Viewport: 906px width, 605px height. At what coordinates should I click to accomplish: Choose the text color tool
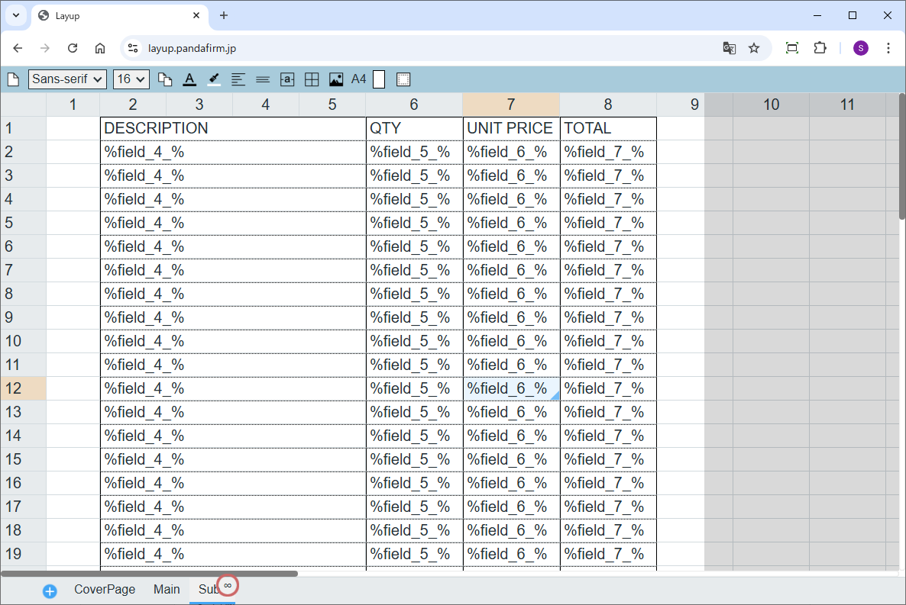189,79
